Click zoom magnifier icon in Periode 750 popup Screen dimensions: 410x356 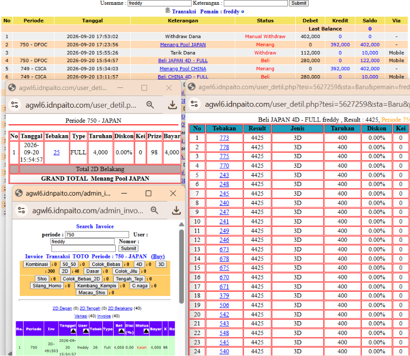click(150, 105)
